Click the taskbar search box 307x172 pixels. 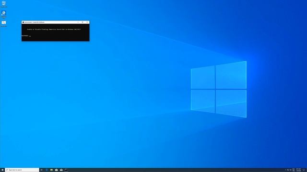pyautogui.click(x=22, y=170)
